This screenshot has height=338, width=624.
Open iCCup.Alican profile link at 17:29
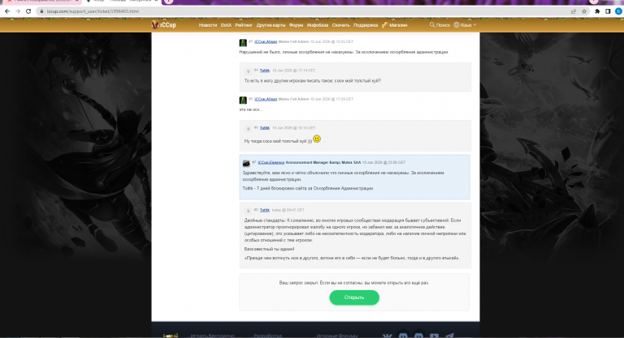click(266, 100)
